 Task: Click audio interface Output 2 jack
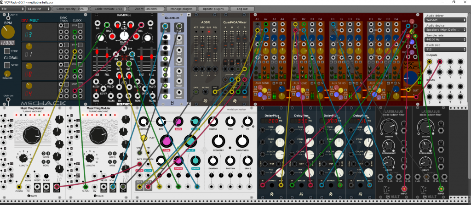tap(440, 62)
